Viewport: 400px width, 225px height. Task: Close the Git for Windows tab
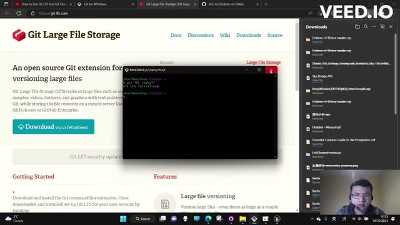pyautogui.click(x=132, y=4)
